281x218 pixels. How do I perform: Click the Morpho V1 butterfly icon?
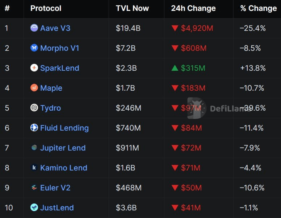[x=34, y=48]
